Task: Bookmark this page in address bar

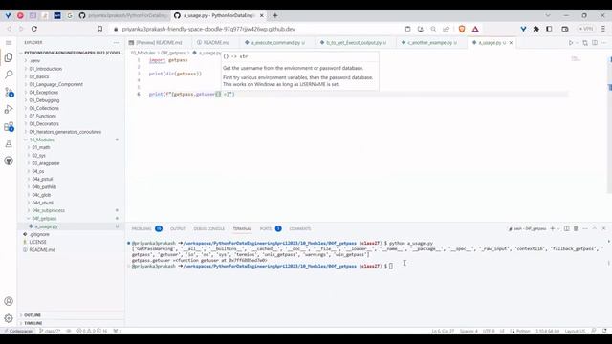Action: (x=99, y=29)
